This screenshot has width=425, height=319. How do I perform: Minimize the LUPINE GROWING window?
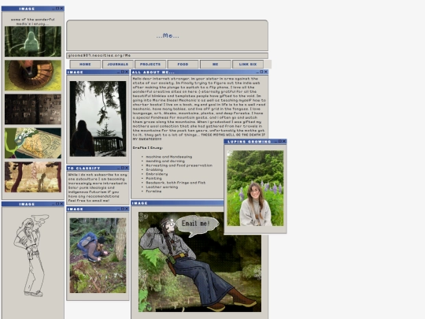pos(276,141)
